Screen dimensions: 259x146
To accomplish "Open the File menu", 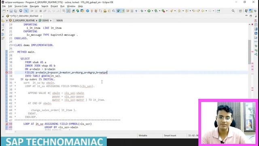I will (x=4, y=6).
